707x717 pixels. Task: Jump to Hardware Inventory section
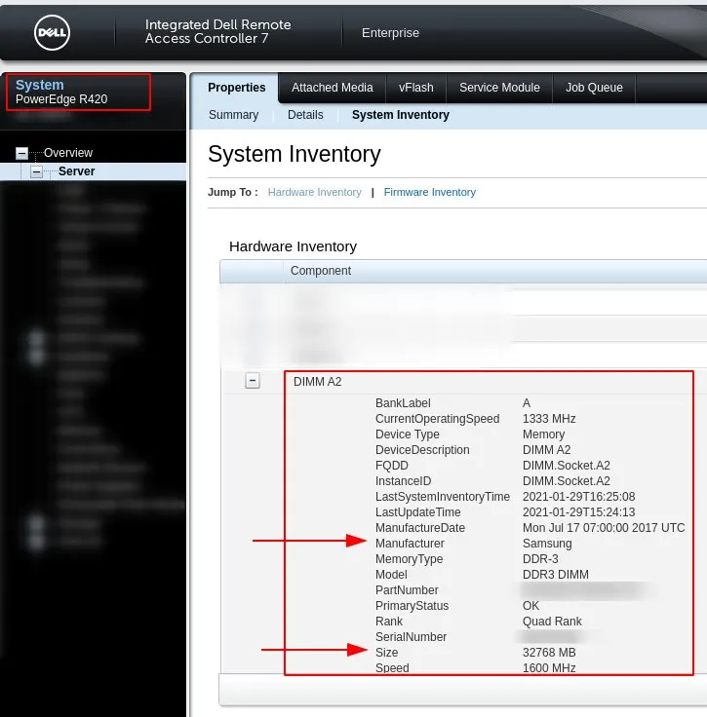tap(314, 192)
